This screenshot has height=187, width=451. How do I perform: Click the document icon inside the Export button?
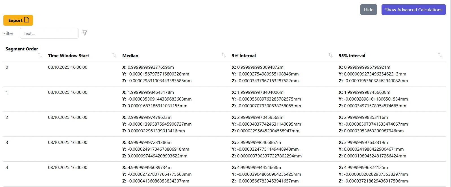[27, 20]
